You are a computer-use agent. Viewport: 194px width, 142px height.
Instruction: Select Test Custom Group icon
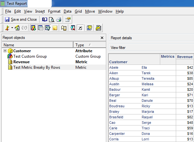(10, 56)
